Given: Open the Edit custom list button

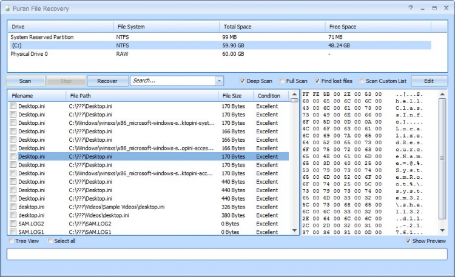Looking at the screenshot, I should click(428, 81).
